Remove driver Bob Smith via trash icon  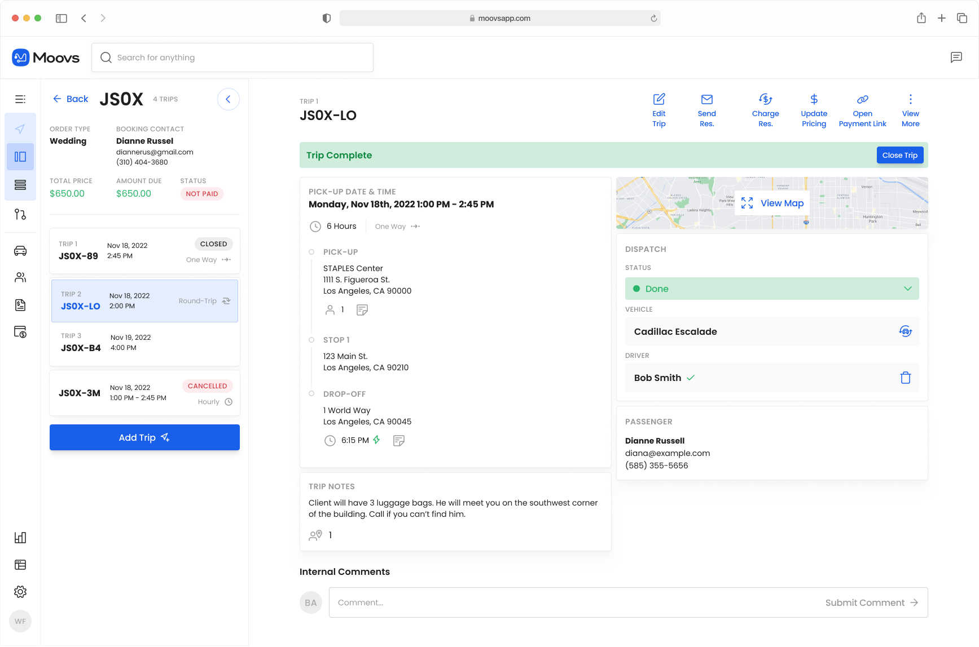click(x=906, y=378)
